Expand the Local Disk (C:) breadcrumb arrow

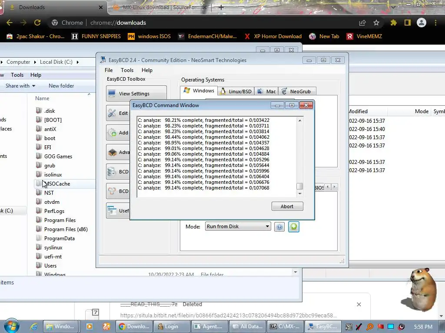(77, 62)
